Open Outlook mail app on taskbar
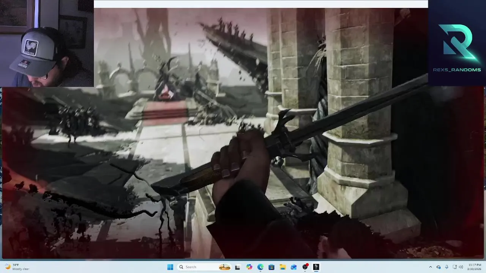Image resolution: width=486 pixels, height=273 pixels. [293, 267]
